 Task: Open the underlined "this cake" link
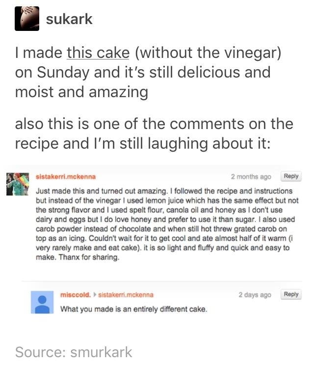click(x=98, y=52)
